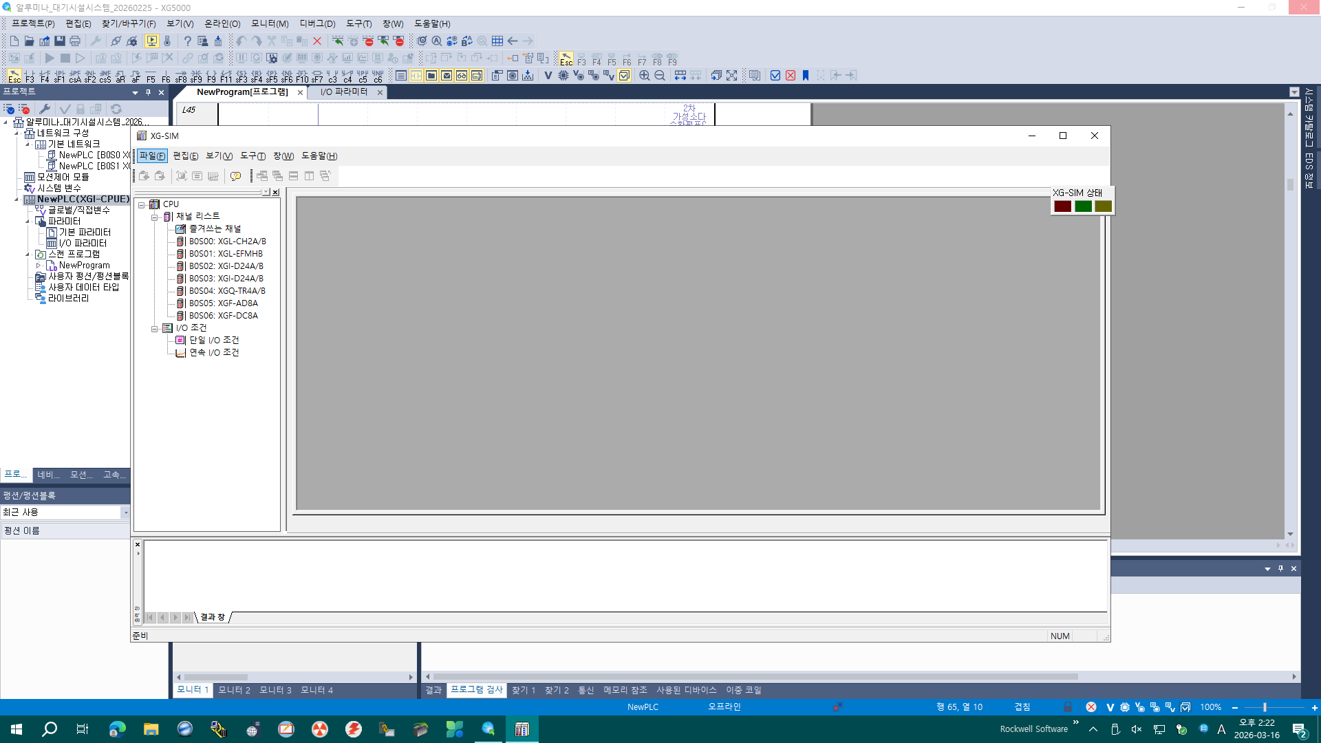Open the 최근 사용 combo box dropdown
Viewport: 1321px width, 743px height.
pyautogui.click(x=125, y=513)
